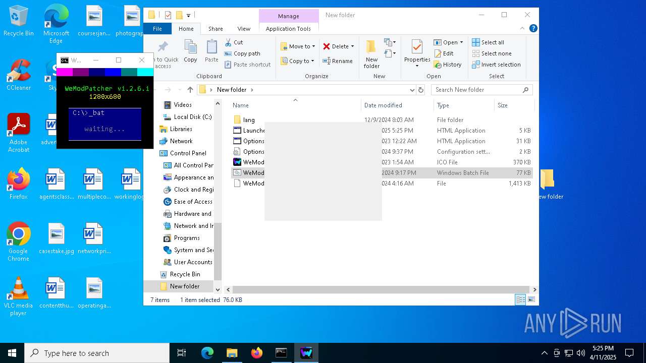Select the Windows Batch File row
This screenshot has width=646, height=363.
[382, 172]
